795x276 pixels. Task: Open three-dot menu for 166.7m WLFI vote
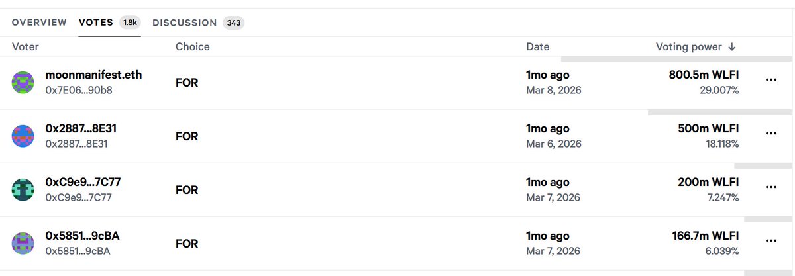coord(770,241)
